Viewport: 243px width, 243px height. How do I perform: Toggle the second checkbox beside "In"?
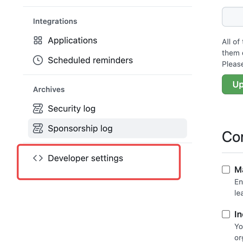point(226,214)
